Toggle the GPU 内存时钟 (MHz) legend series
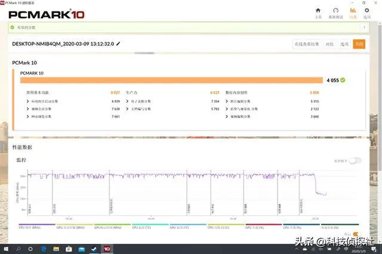The image size is (382, 254). (75, 227)
